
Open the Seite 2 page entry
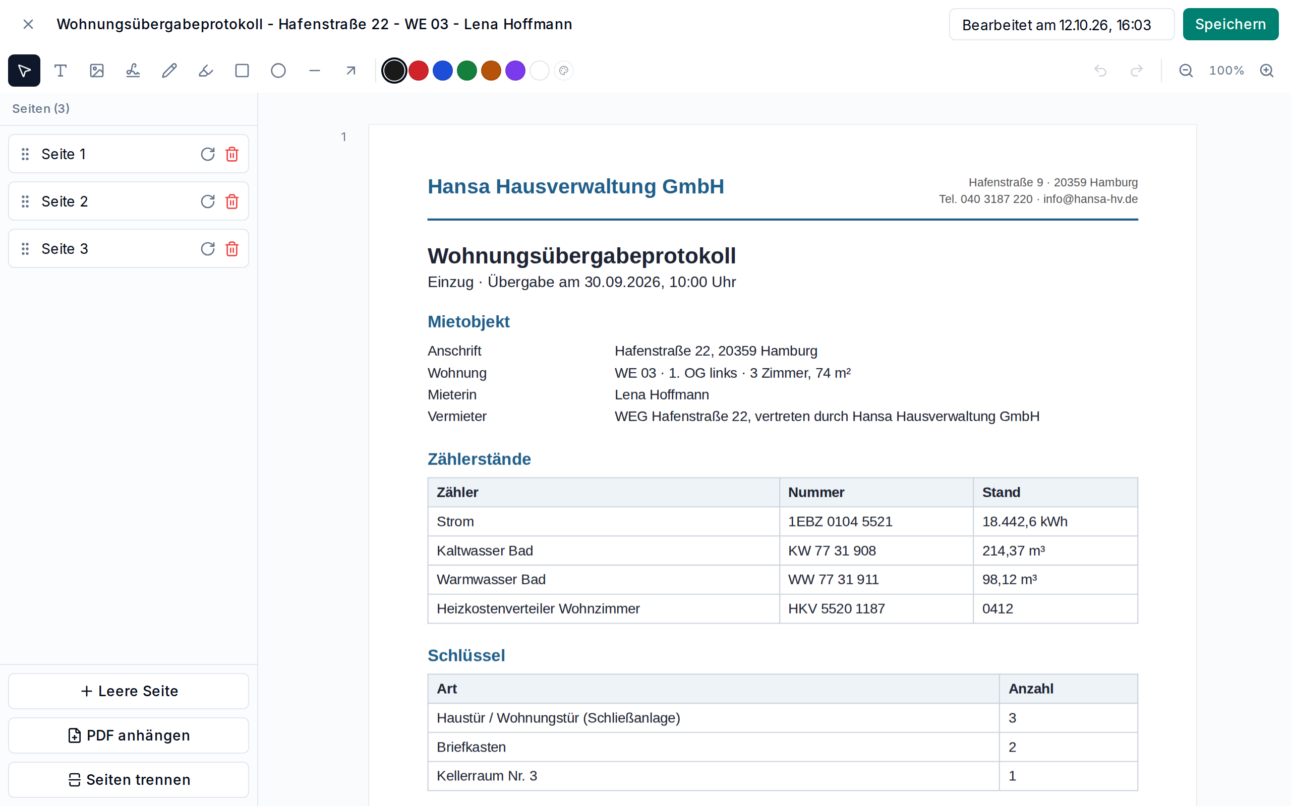(x=129, y=201)
